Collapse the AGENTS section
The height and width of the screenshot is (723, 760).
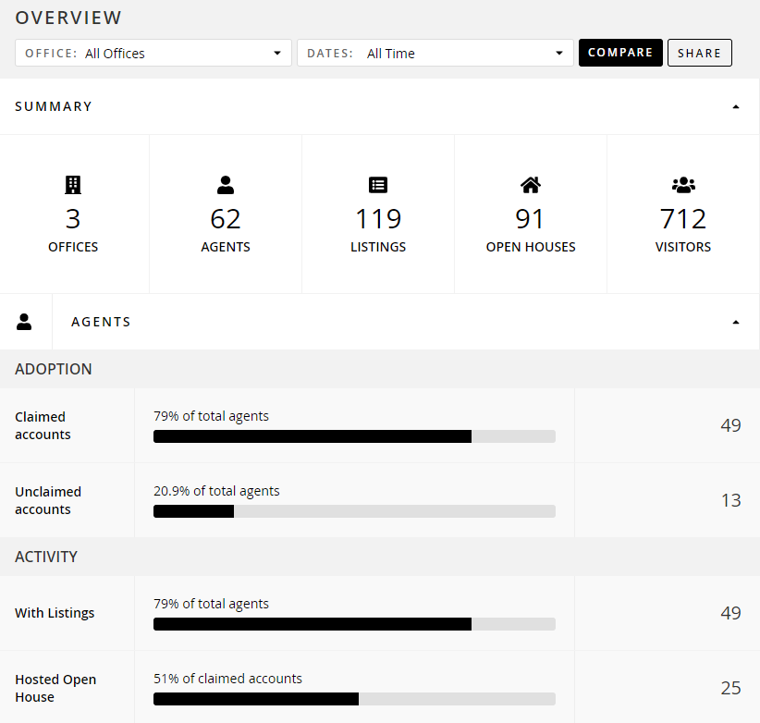click(x=736, y=322)
